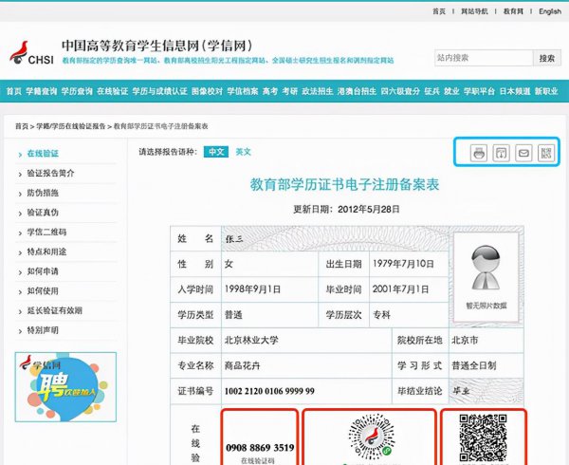Select 如何使用 in the sidebar

coord(43,290)
